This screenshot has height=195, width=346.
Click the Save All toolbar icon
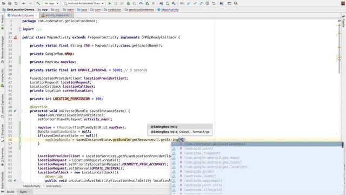10,3
